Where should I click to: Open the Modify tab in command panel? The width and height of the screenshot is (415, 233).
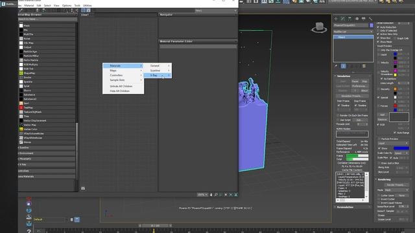tap(343, 19)
